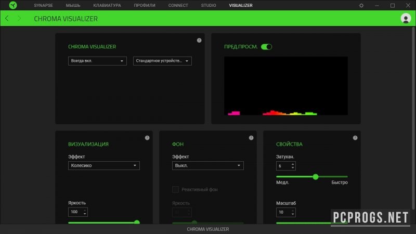This screenshot has width=416, height=234.
Task: Click the bottom CHROMA VISUALIZER status text
Action: click(207, 229)
